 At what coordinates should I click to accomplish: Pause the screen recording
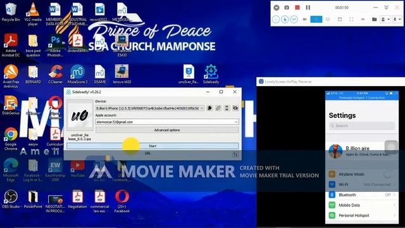308,8
